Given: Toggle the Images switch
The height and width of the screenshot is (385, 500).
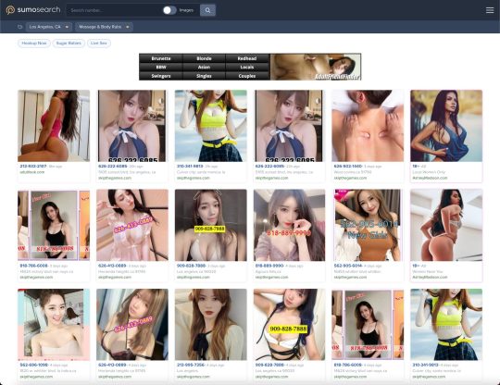Looking at the screenshot, I should point(169,10).
